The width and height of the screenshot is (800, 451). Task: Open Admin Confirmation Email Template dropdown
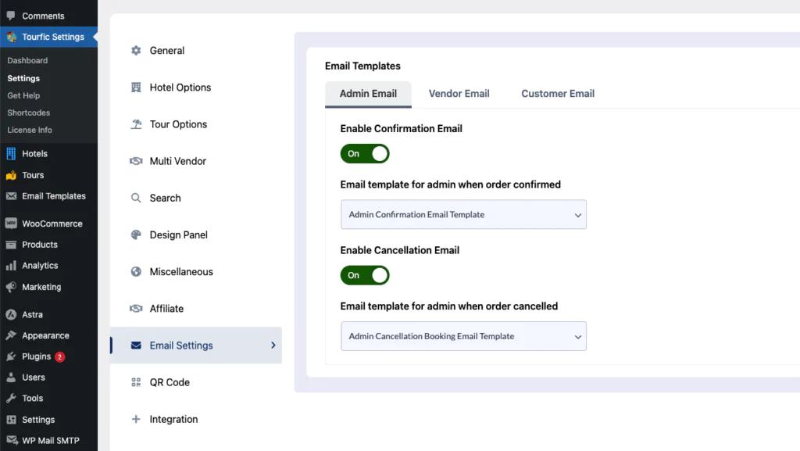click(x=463, y=214)
